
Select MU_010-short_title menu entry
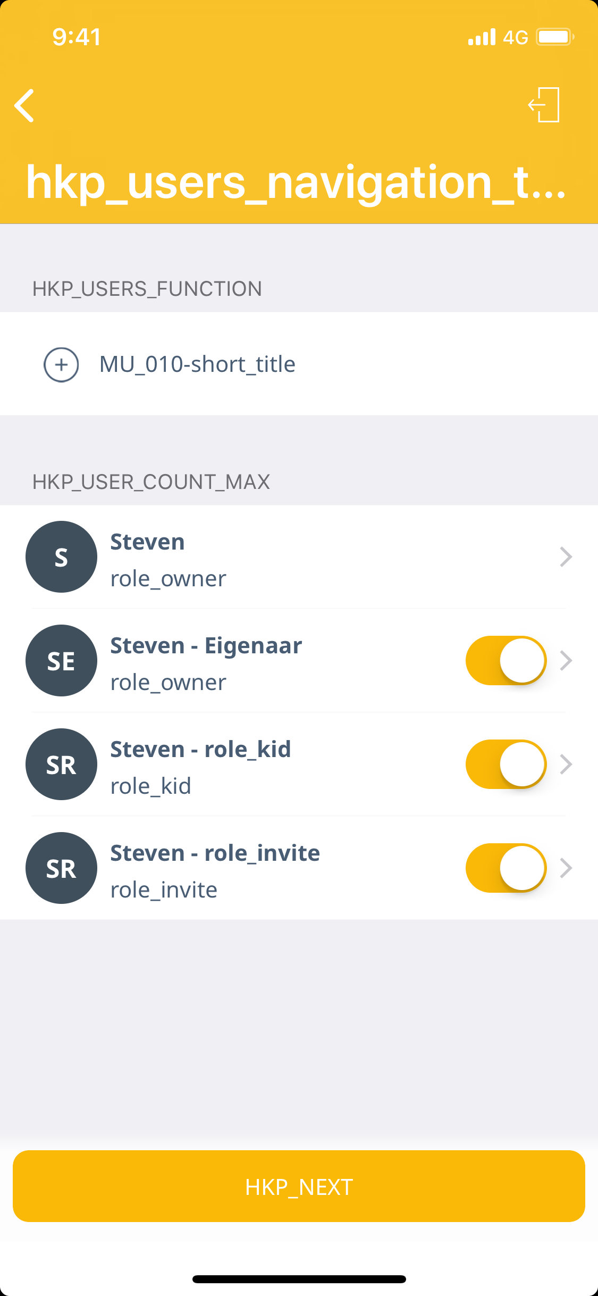(x=197, y=365)
